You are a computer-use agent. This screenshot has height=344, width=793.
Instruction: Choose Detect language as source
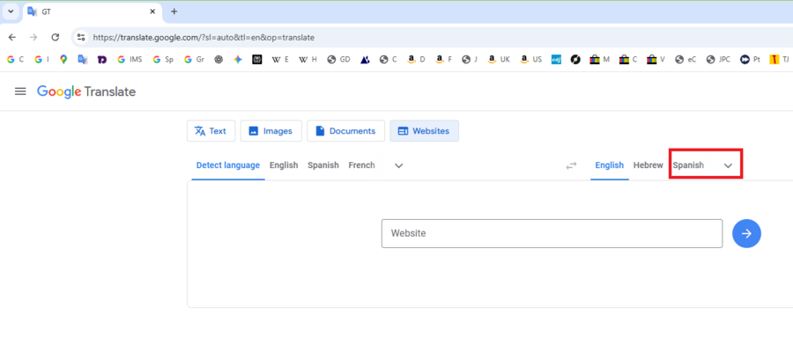(x=228, y=165)
